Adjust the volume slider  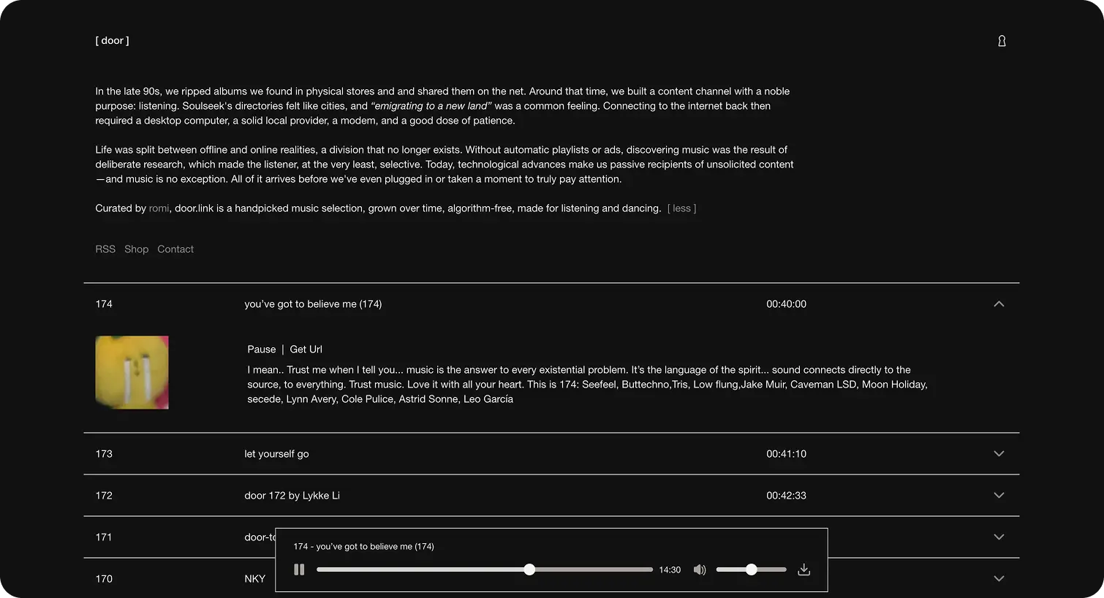click(751, 569)
